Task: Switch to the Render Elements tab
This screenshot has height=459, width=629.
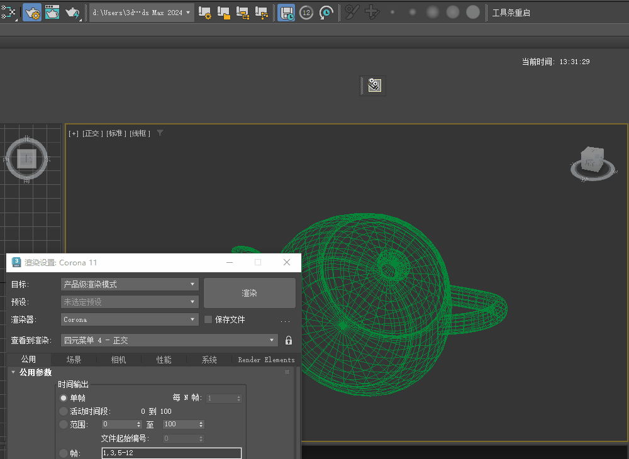Action: 266,360
